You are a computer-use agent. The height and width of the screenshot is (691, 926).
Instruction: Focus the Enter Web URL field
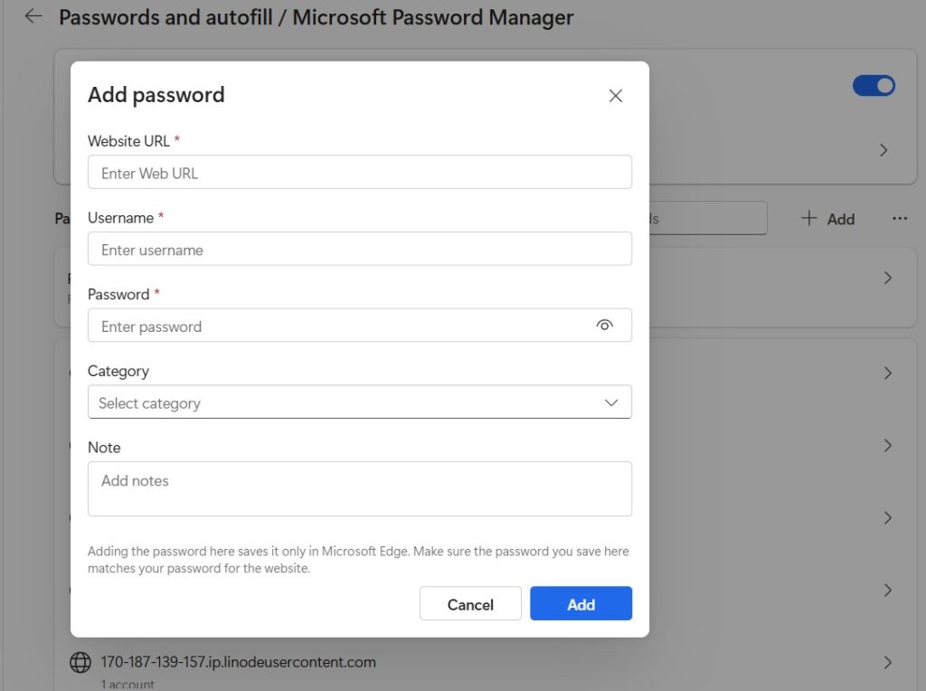click(360, 173)
